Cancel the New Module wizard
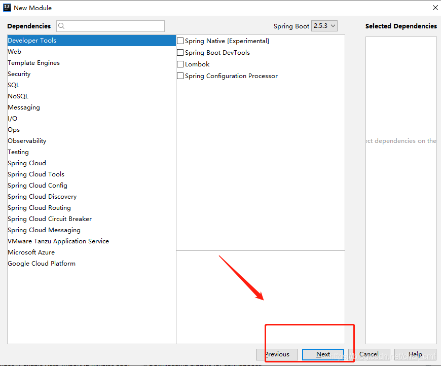This screenshot has height=366, width=441. coord(369,354)
